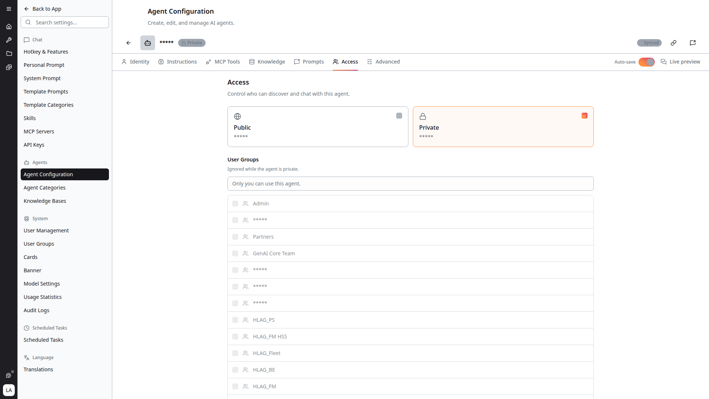The height and width of the screenshot is (399, 709).
Task: Open MCP Servers settings
Action: coord(65,132)
